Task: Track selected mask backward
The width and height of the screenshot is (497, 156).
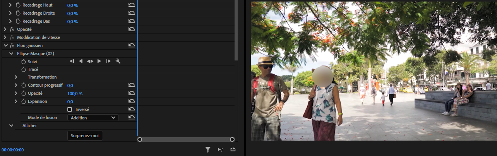Action: coord(81,61)
